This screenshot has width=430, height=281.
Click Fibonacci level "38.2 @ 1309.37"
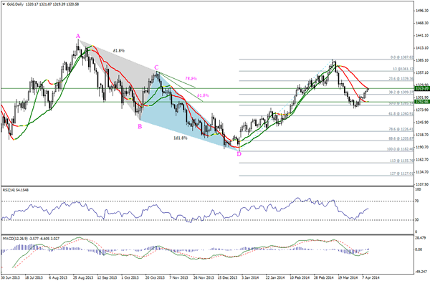tap(401, 92)
